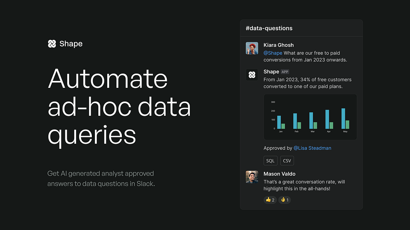Click the tall blue May bar in the chart
The image size is (410, 230).
click(343, 119)
